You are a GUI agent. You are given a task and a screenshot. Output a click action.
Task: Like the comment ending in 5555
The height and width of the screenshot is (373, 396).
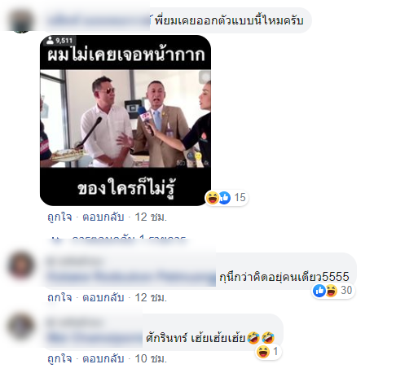(x=59, y=298)
